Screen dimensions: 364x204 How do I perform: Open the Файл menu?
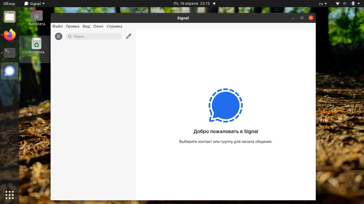[58, 26]
